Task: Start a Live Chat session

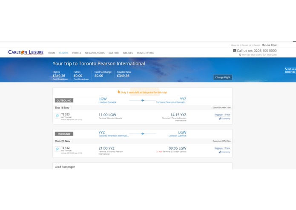Action: [x=270, y=45]
